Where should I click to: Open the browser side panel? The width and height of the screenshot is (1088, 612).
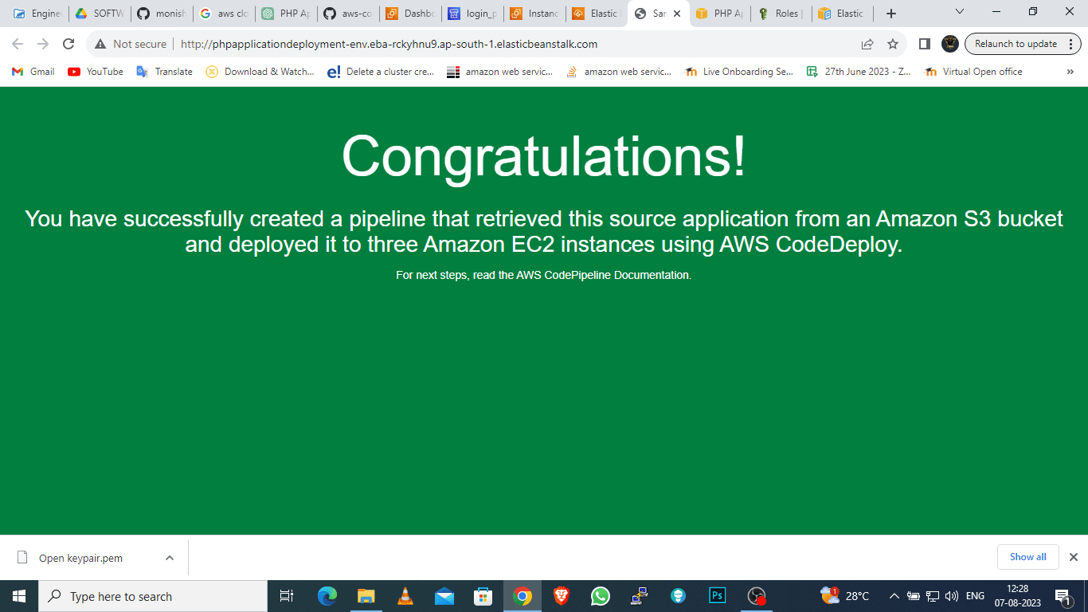[925, 44]
